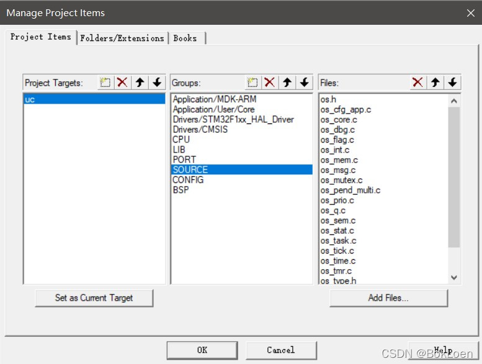Select the os_prio.c file
This screenshot has width=482, height=364.
click(x=383, y=200)
